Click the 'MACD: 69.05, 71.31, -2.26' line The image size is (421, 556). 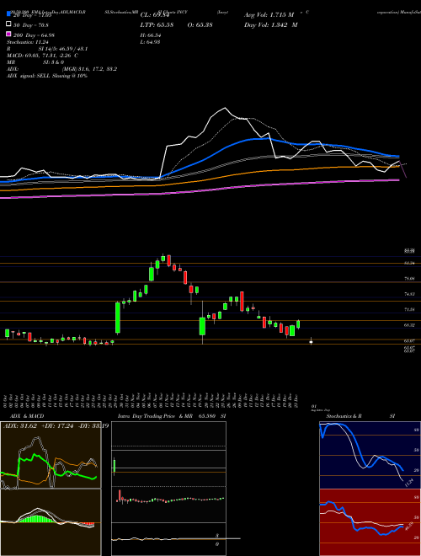coord(40,56)
